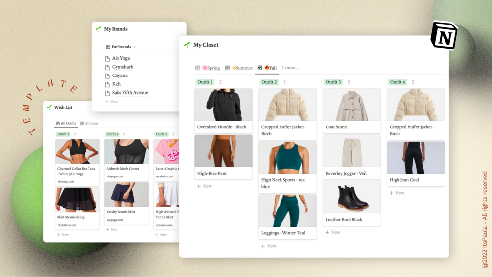
Task: Open the Saks Fifth Avenue brand page
Action: click(x=130, y=93)
